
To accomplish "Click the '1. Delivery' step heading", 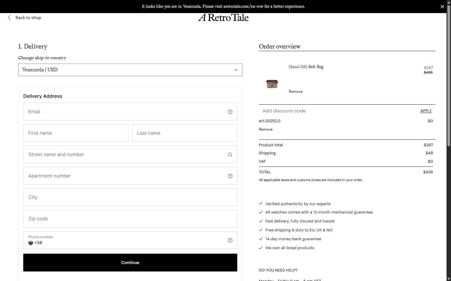I will [x=33, y=46].
